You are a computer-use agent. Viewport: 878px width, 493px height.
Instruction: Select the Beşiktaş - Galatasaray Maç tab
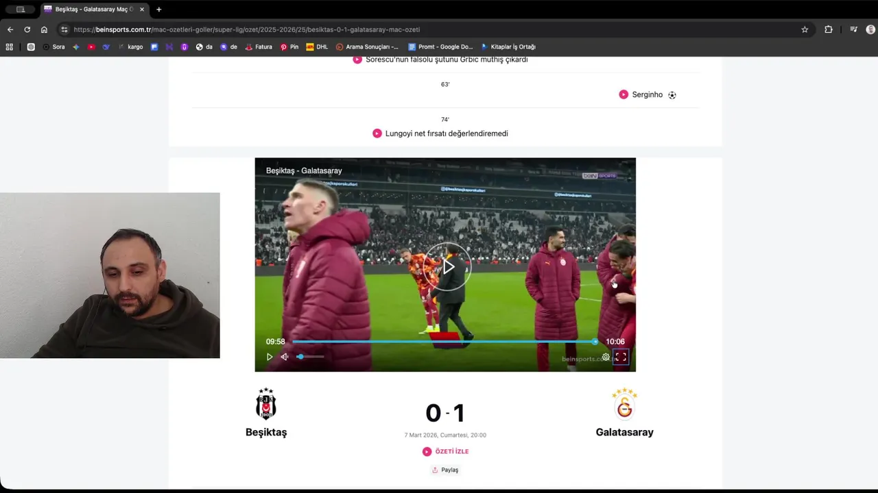tap(95, 10)
